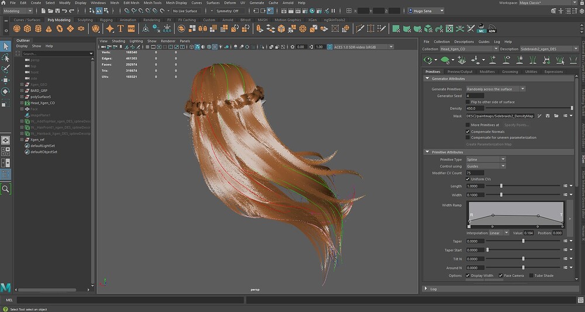Open the Collection Head_Xgen_CO dropdown
This screenshot has height=312, width=585.
469,49
